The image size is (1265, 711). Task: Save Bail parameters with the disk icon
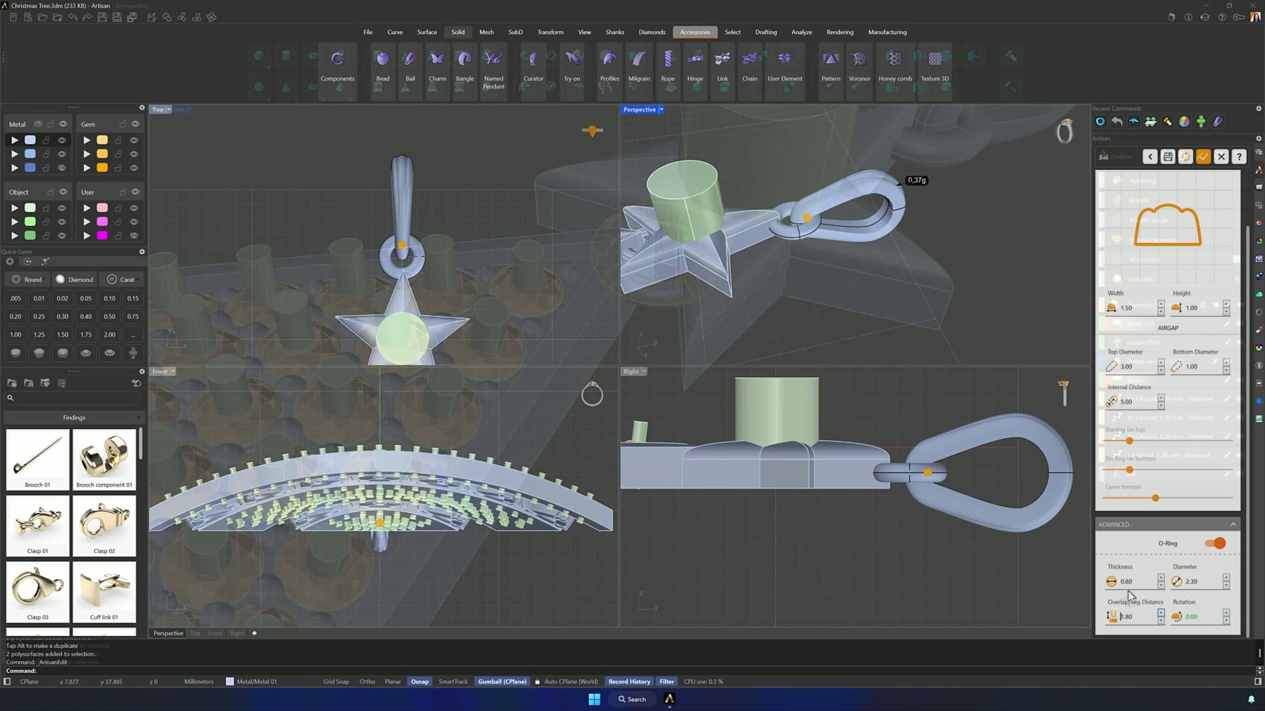click(1168, 157)
